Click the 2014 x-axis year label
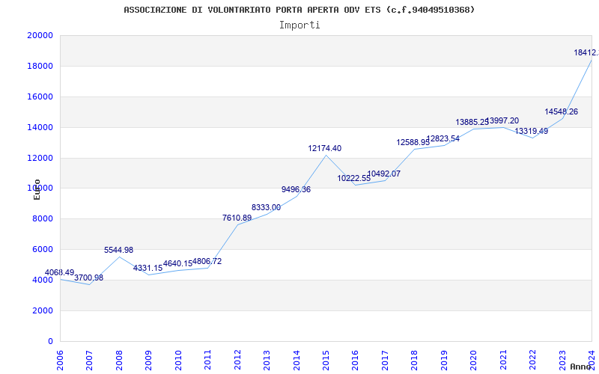Screen dimensions: 599x374 click(x=297, y=360)
